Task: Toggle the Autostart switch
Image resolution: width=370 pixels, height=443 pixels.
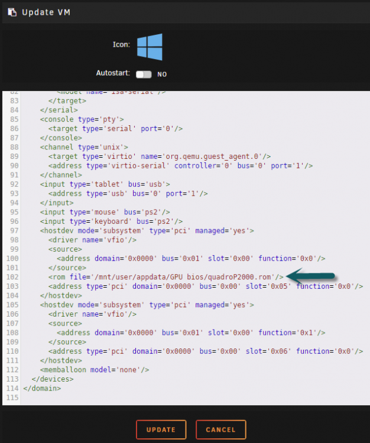Action: [x=144, y=74]
